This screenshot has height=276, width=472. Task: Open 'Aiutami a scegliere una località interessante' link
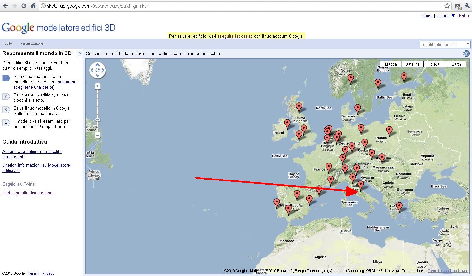tap(32, 154)
